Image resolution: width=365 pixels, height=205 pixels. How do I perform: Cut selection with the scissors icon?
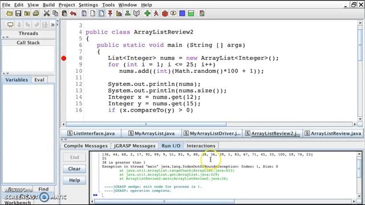tap(47, 14)
